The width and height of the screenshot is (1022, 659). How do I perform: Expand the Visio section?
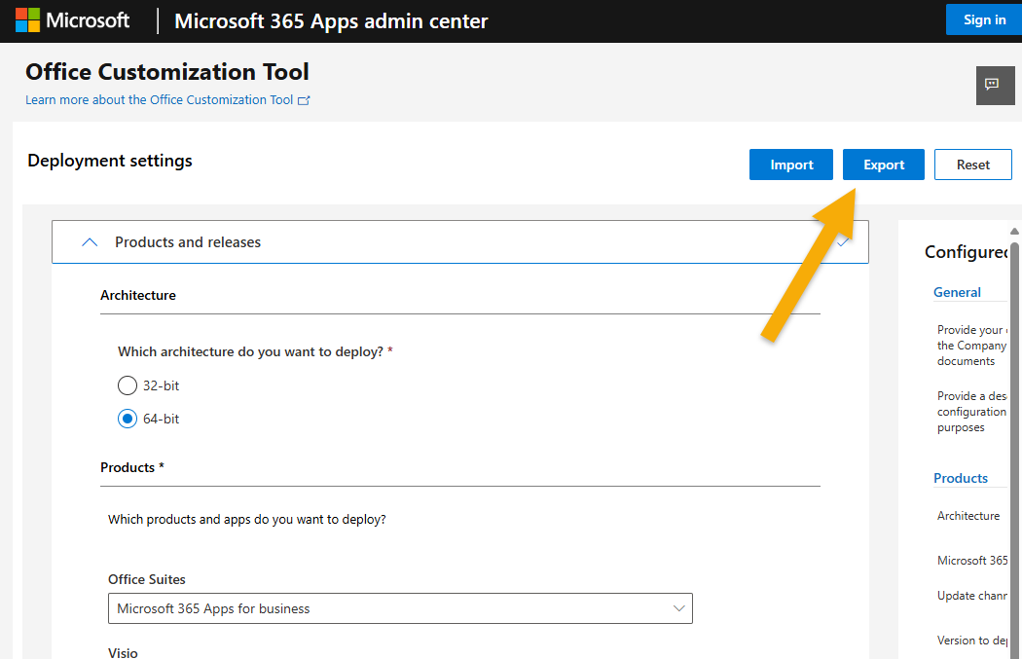point(123,652)
